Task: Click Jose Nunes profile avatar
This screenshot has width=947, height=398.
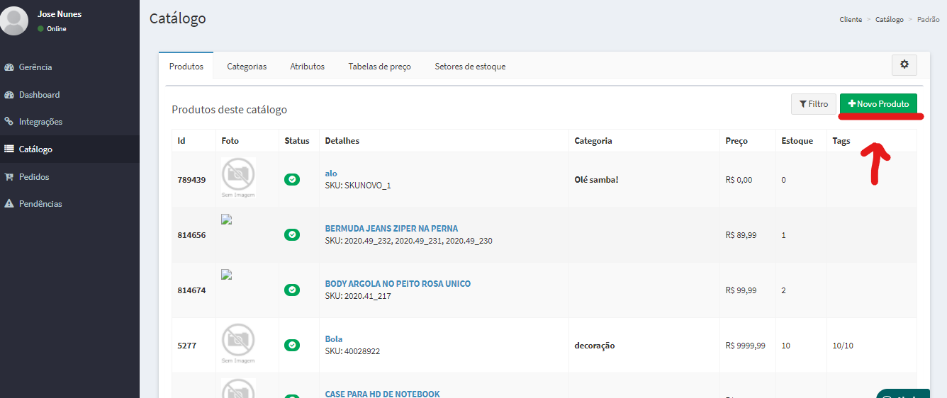Action: (14, 21)
